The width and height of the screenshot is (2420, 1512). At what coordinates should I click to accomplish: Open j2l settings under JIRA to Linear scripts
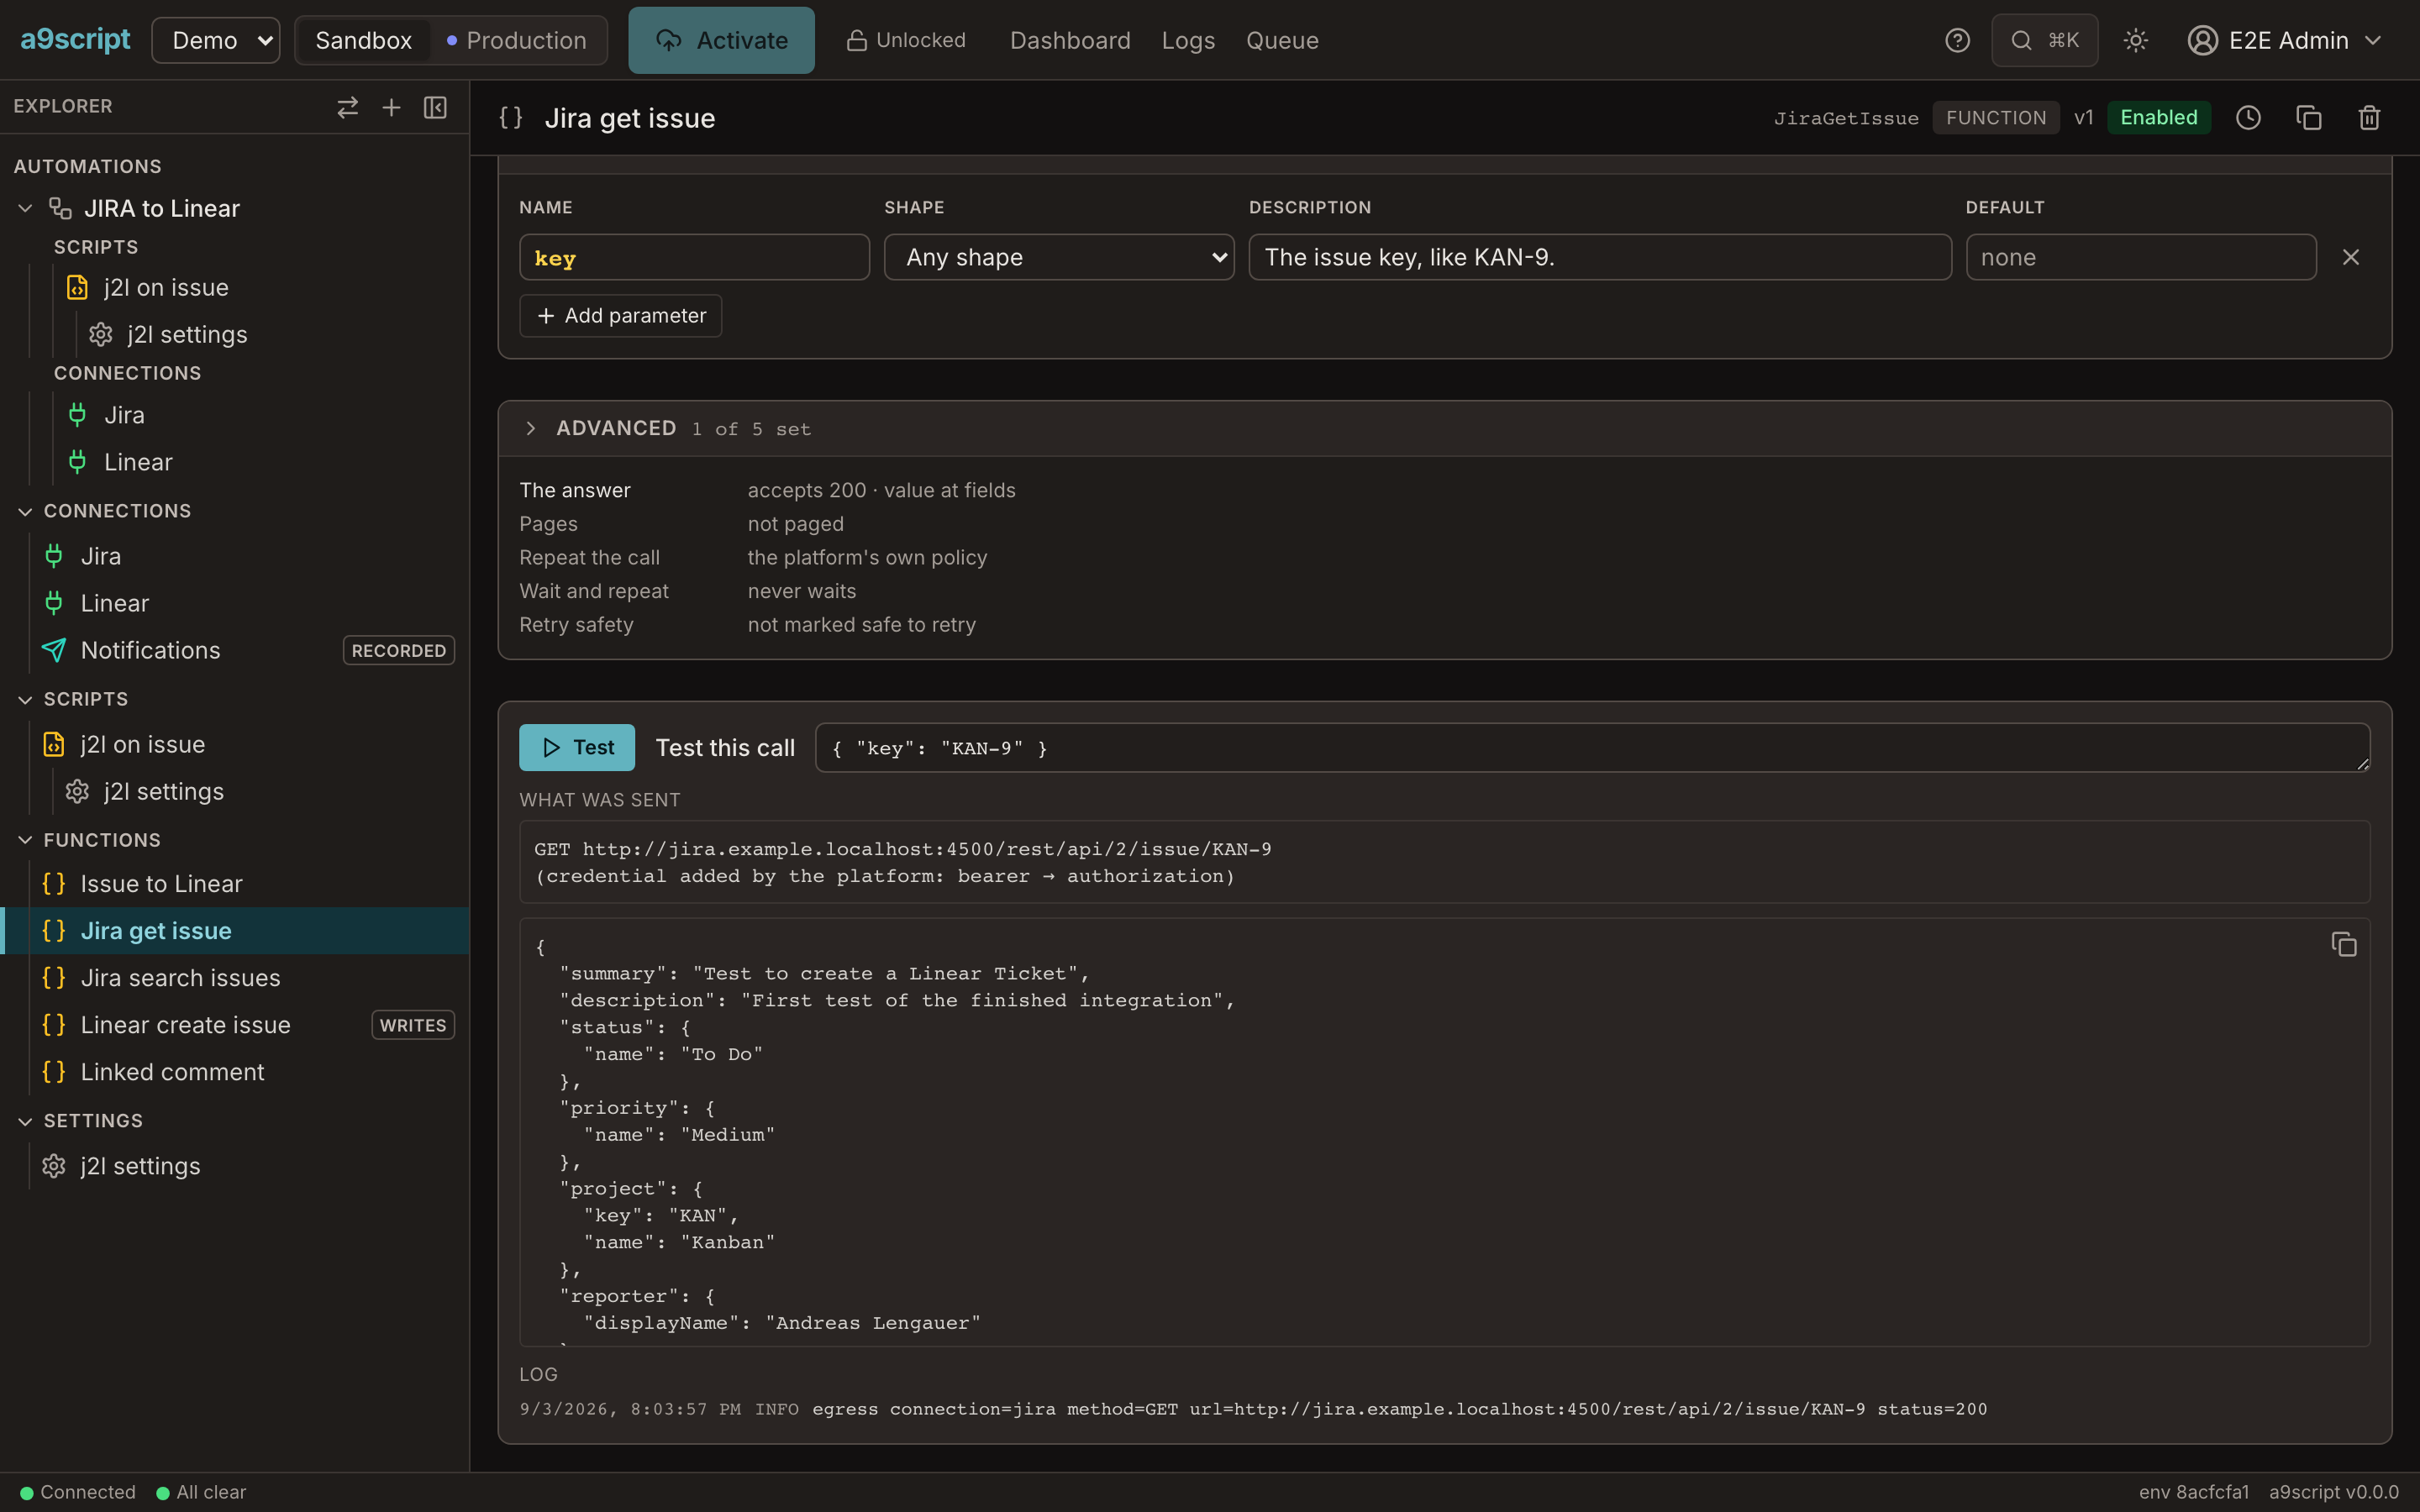tap(187, 334)
